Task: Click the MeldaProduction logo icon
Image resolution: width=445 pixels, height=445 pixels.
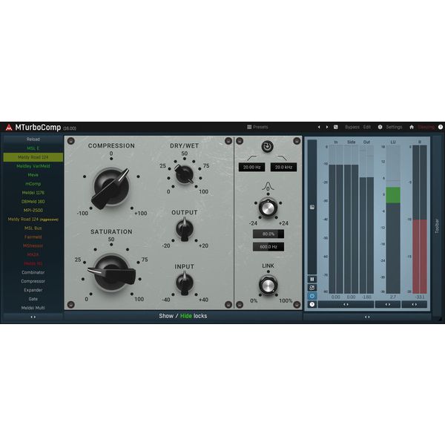Action: [x=9, y=128]
